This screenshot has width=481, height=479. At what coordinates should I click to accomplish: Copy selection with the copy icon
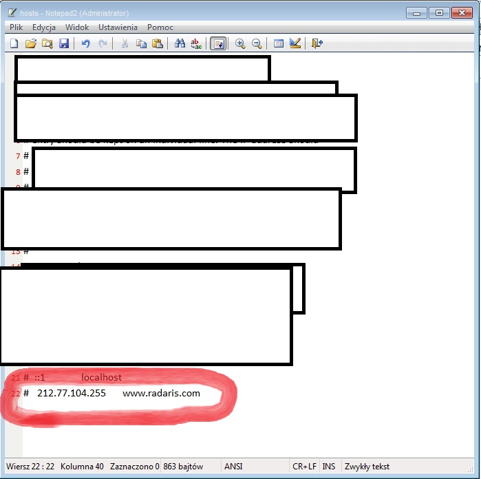(141, 43)
